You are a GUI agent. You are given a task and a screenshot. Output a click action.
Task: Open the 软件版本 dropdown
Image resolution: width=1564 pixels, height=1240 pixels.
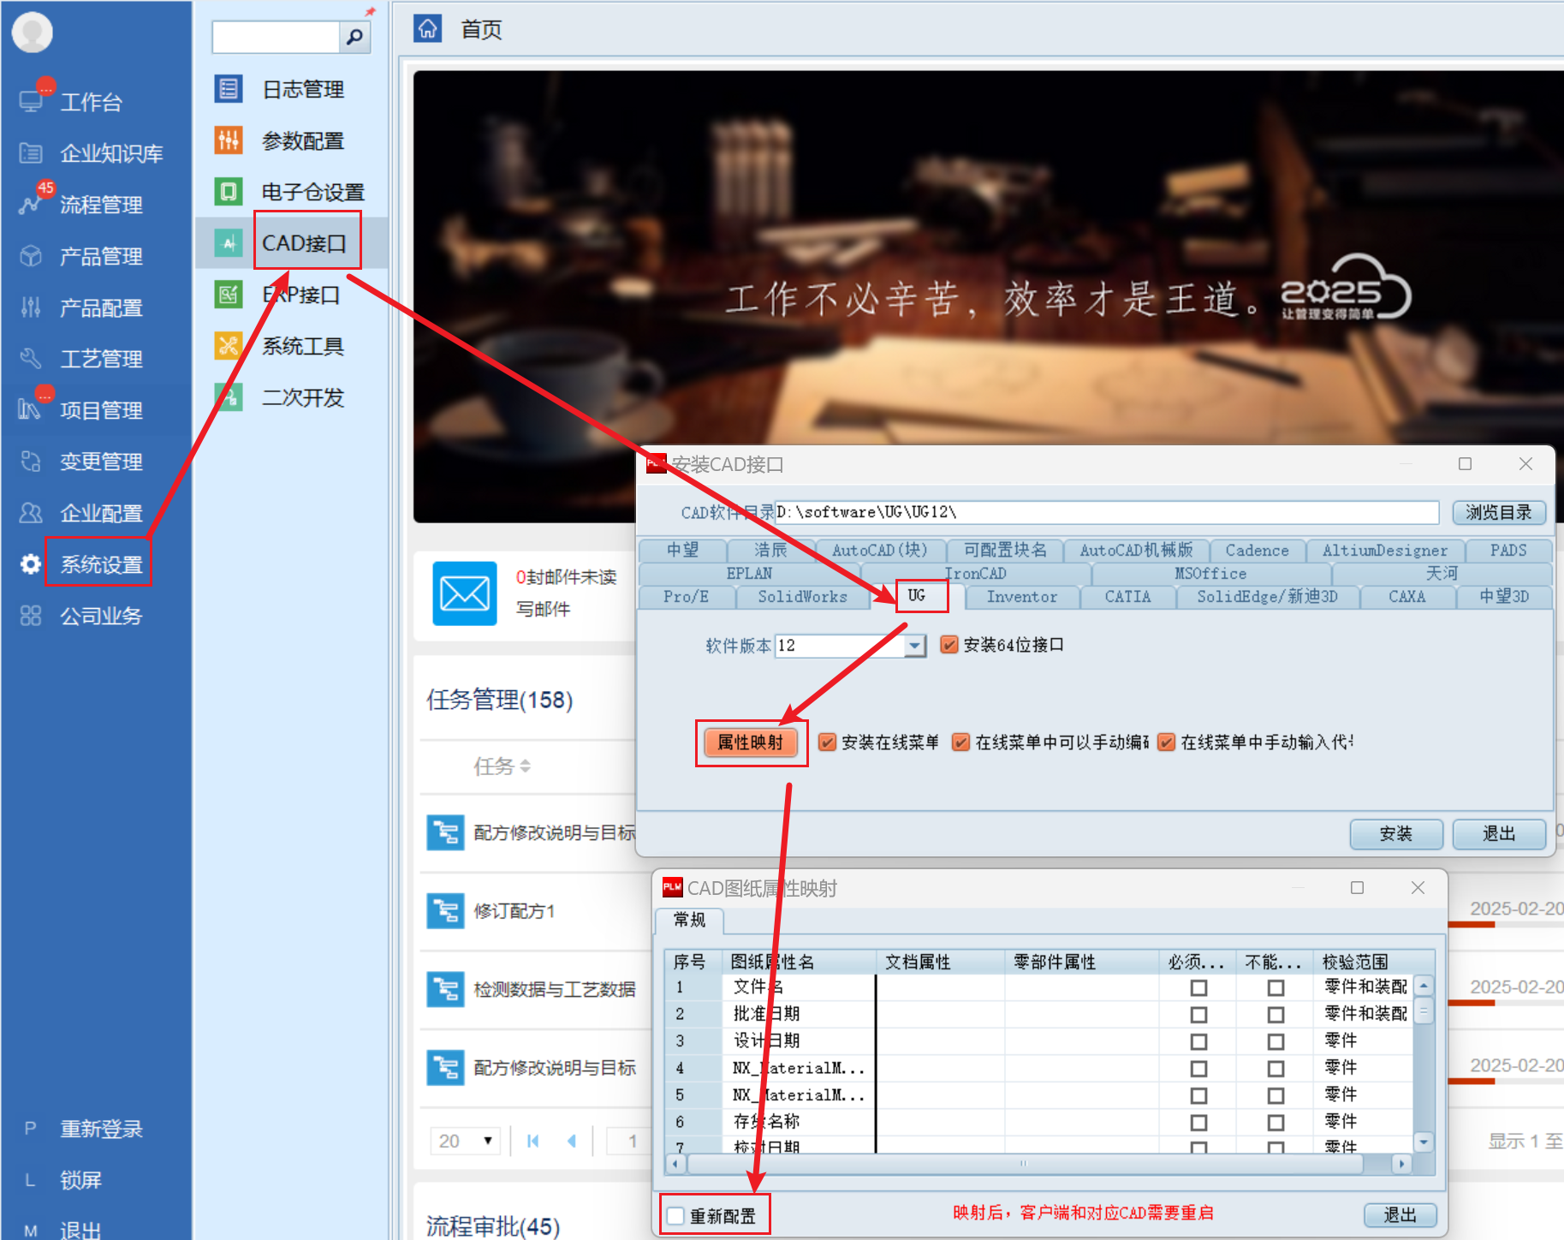tap(915, 646)
